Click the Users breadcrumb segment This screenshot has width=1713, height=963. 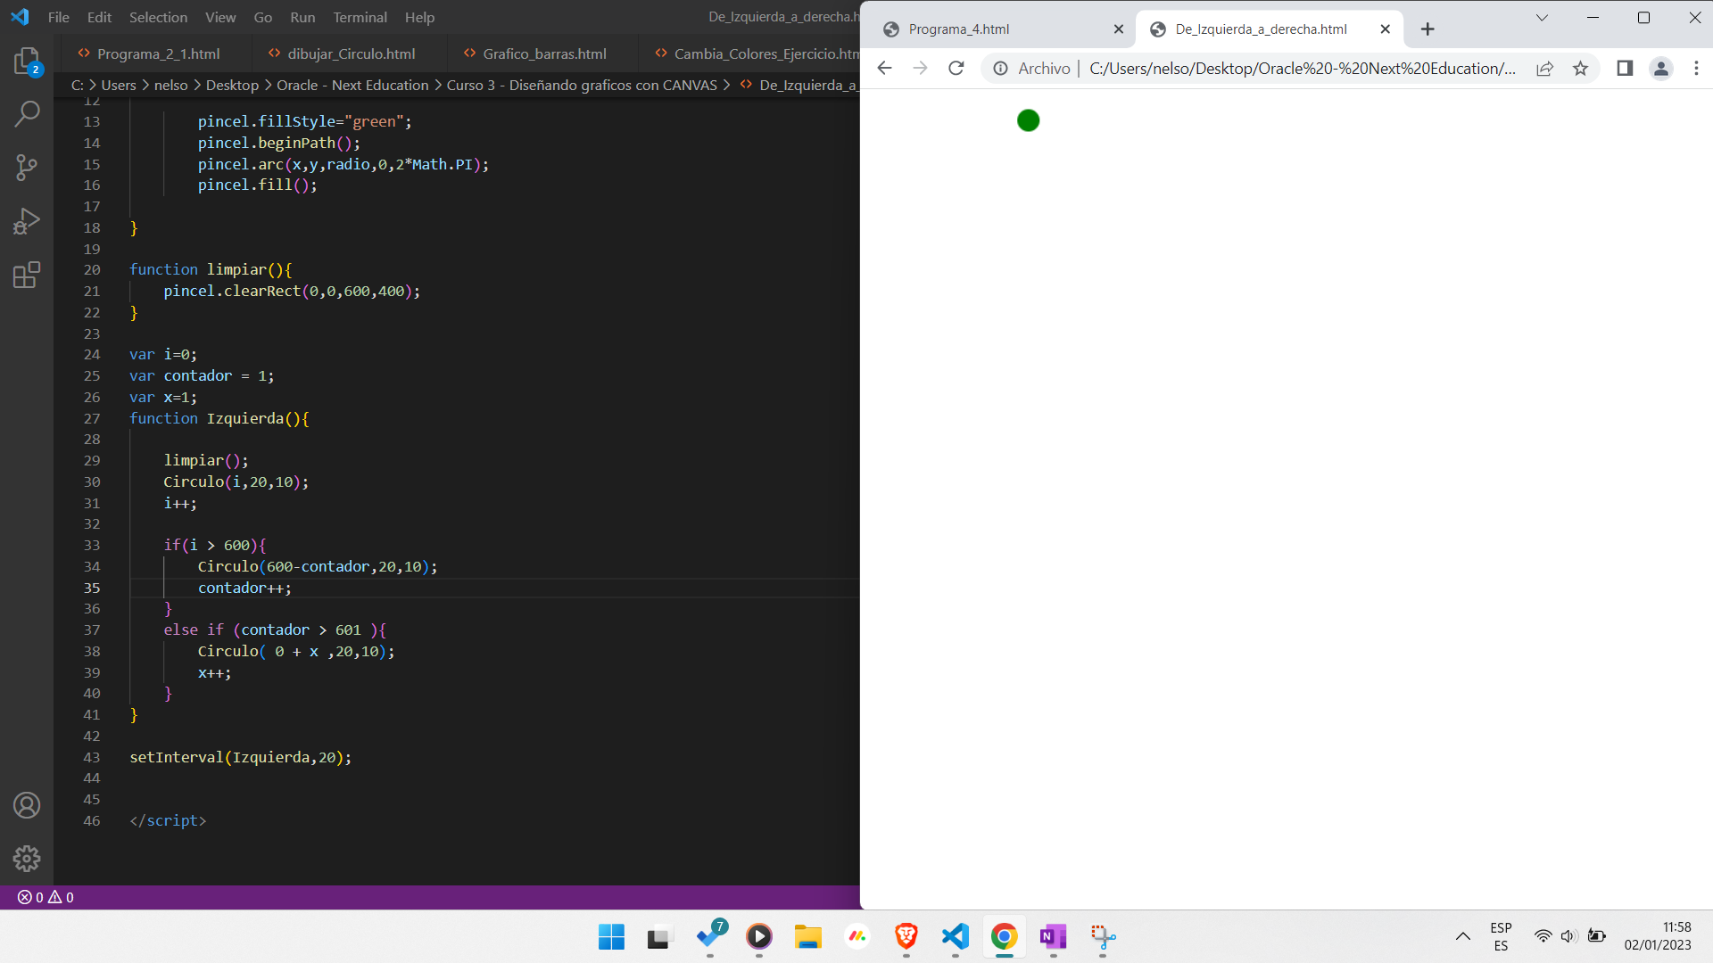point(119,85)
